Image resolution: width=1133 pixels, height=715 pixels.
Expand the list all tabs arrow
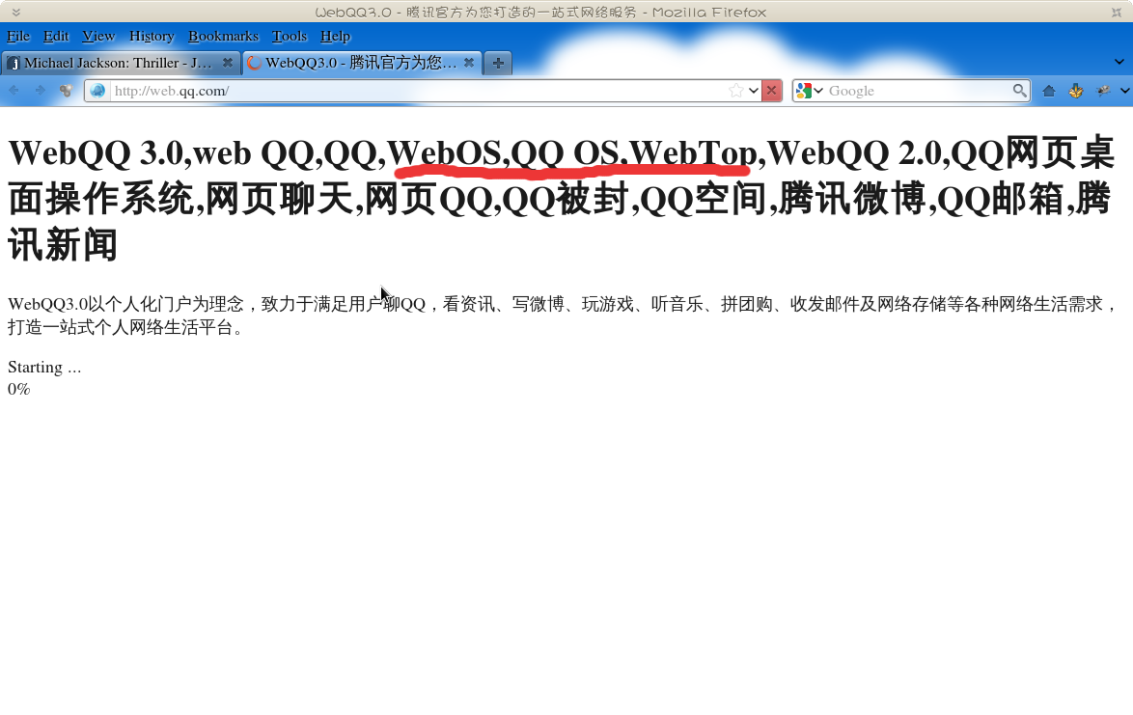coord(1119,62)
